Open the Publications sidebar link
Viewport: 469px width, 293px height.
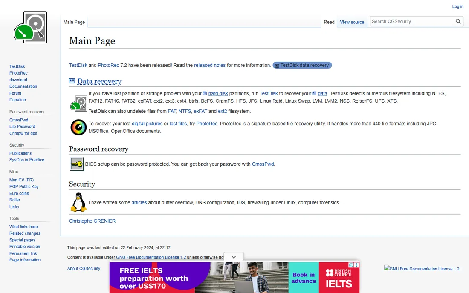coord(20,153)
